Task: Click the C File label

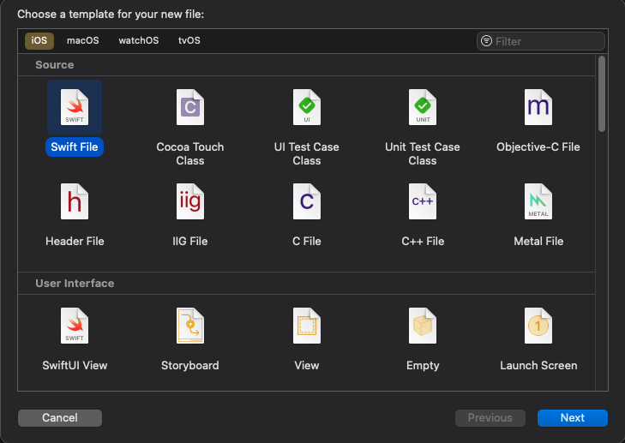Action: pos(307,241)
